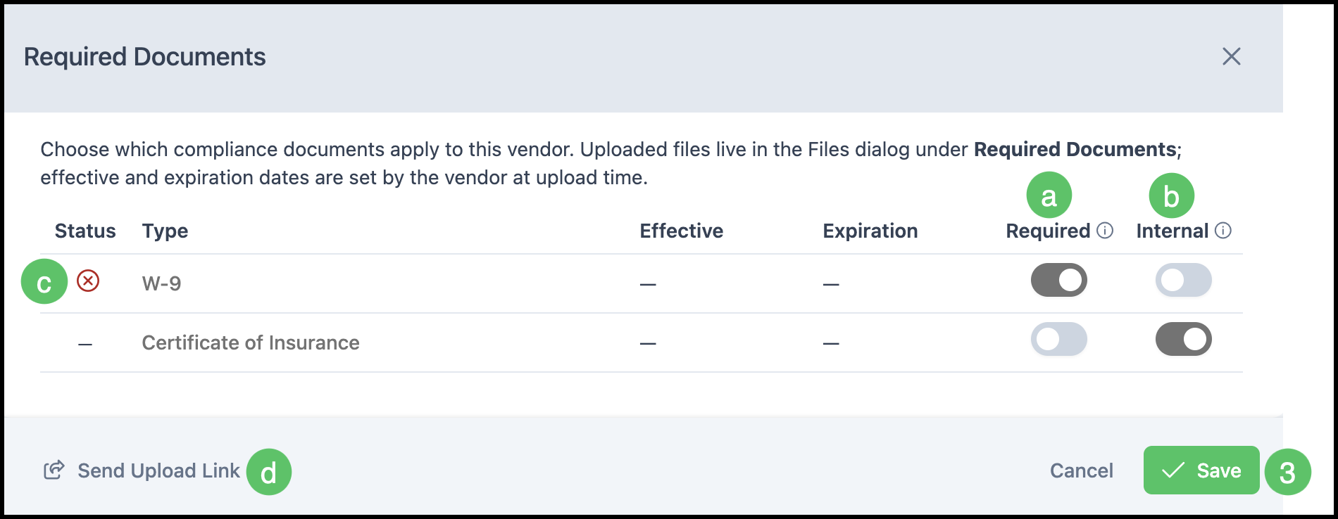
Task: Click the green circle marker labeled d
Action: (x=269, y=472)
